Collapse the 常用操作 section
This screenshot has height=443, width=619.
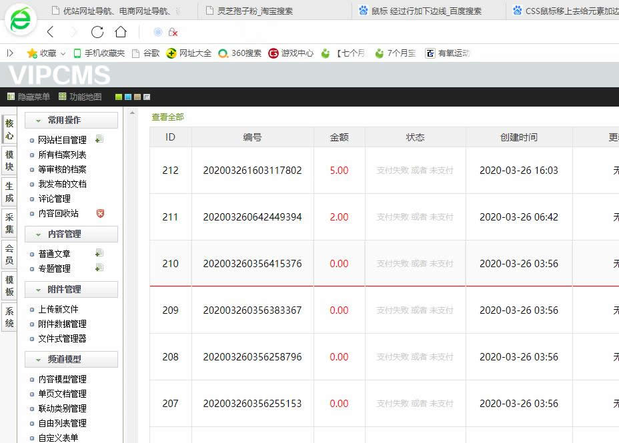(39, 121)
